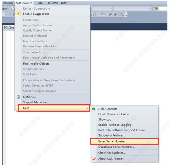This screenshot has width=169, height=165.
Task: Click the new file document icon
Action: point(13,9)
